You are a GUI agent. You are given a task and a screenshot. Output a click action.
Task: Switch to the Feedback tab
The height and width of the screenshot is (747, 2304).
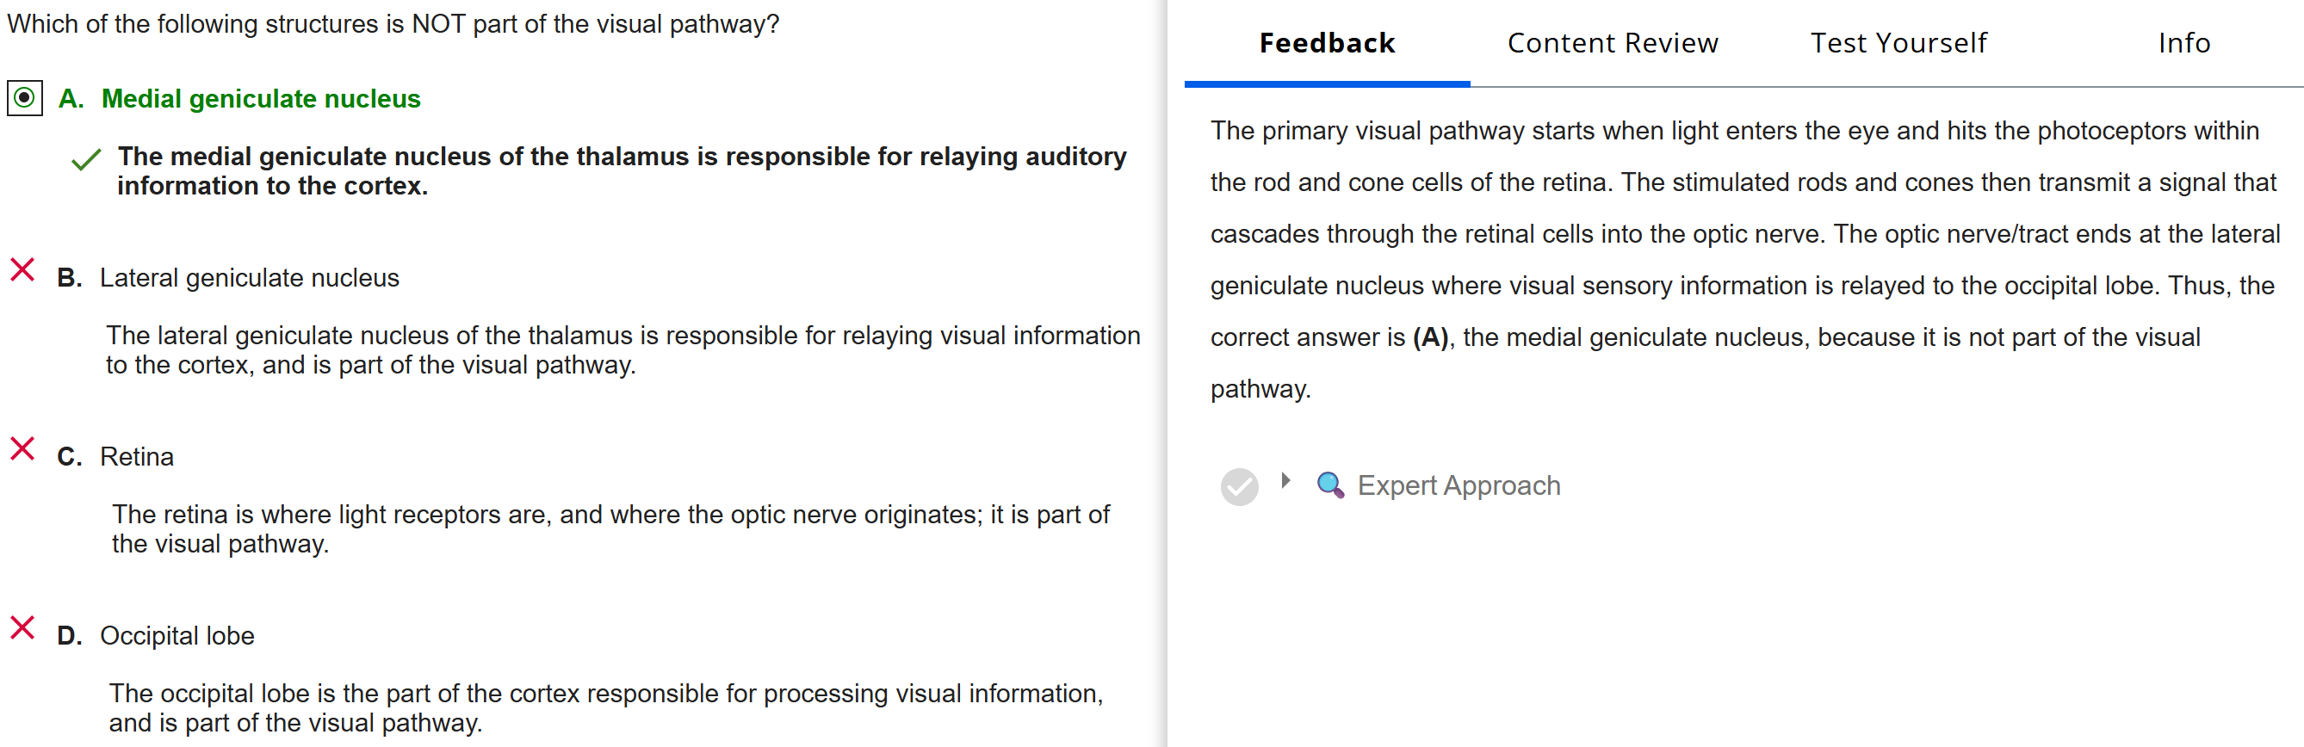(x=1327, y=43)
